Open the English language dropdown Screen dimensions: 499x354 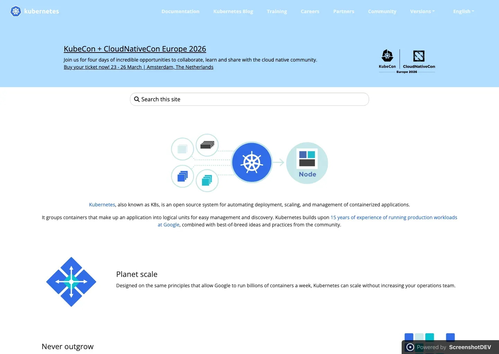pos(464,11)
